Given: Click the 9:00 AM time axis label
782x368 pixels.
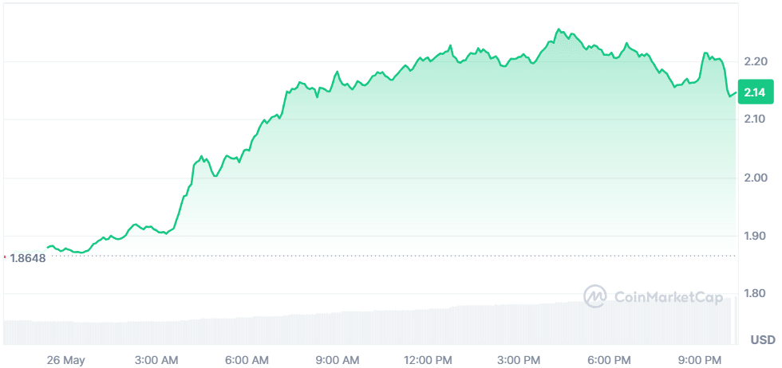Looking at the screenshot, I should [339, 360].
